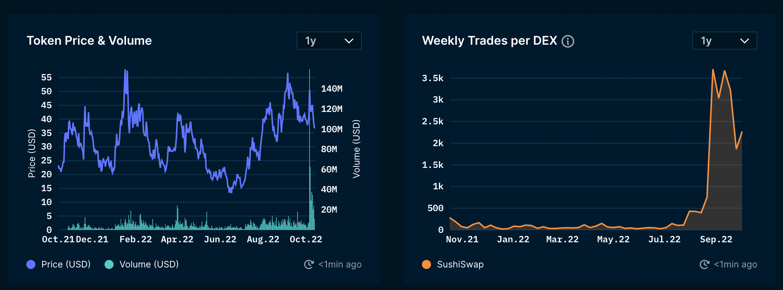Select the Token Price & Volume chart title
Screen dimensions: 783x290
pos(89,41)
